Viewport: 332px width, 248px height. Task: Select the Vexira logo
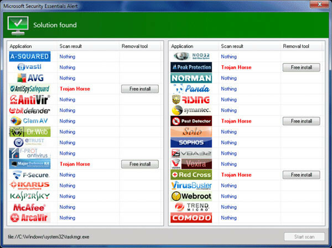191,164
